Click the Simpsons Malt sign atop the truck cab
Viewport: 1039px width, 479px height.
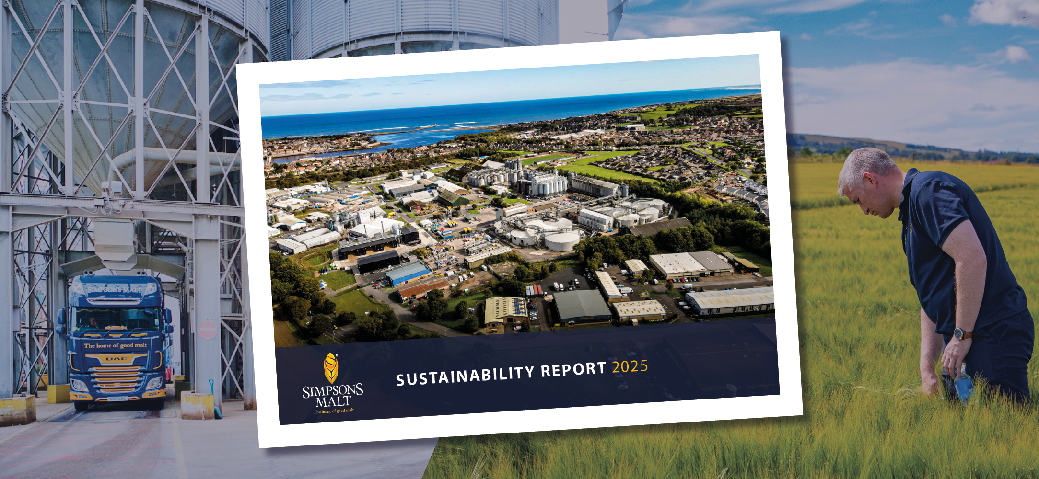pos(115,289)
